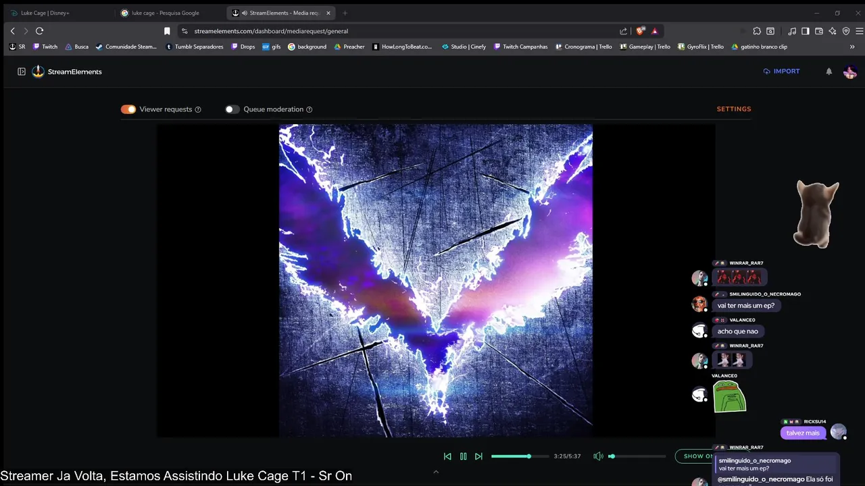Skip to the next media track

tap(478, 456)
